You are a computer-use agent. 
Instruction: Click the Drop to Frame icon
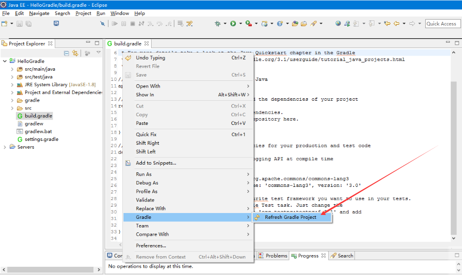pos(180,24)
